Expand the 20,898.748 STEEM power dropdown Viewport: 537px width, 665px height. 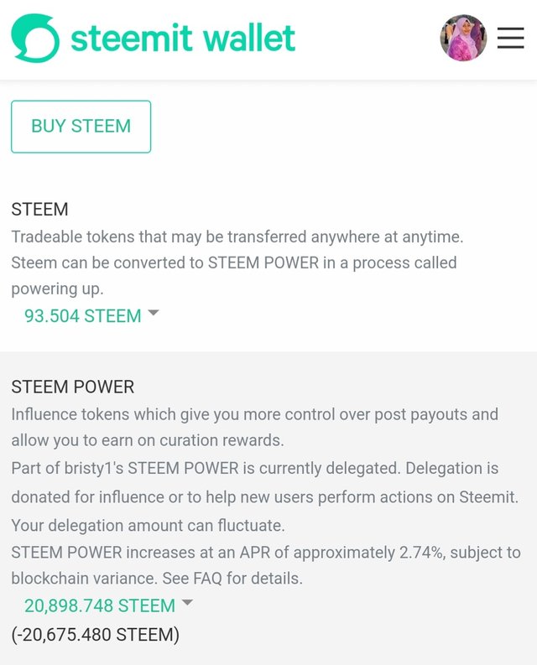click(x=109, y=605)
